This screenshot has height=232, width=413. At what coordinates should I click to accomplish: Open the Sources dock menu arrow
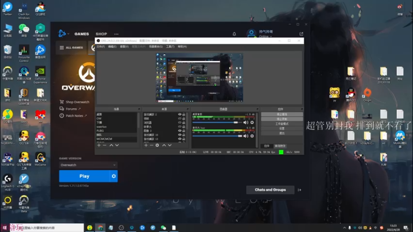pyautogui.click(x=188, y=109)
